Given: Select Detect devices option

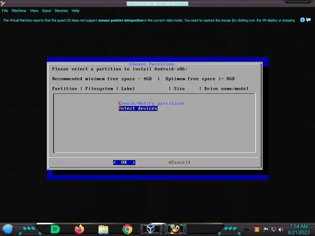Looking at the screenshot, I should [138, 108].
